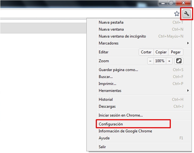Screen dimensions: 194x153
Task: Open Nueva pestaña
Action: 111,22
